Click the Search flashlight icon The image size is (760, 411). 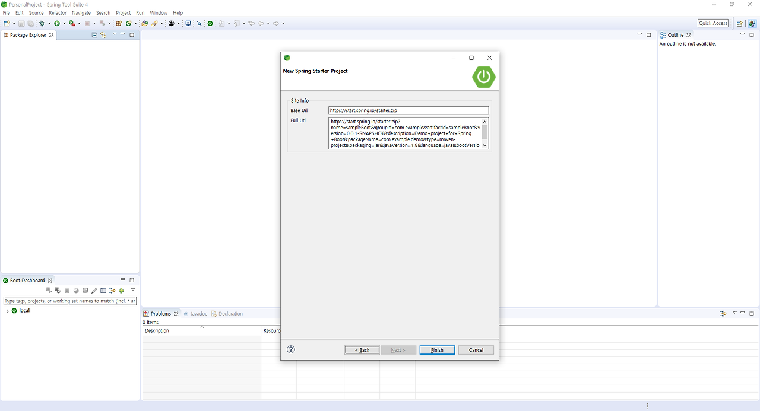(154, 23)
